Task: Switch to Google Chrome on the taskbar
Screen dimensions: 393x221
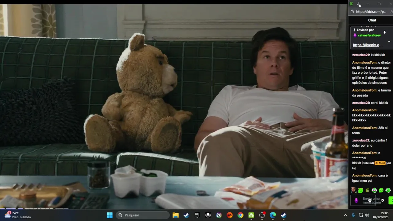Action: [240, 215]
